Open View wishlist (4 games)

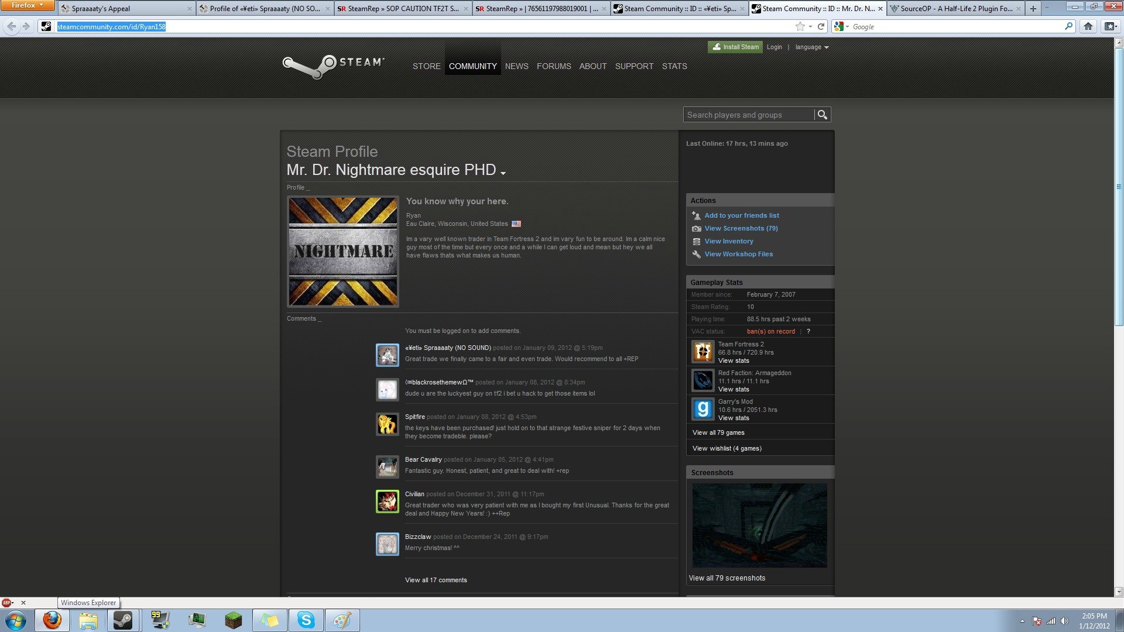click(727, 449)
